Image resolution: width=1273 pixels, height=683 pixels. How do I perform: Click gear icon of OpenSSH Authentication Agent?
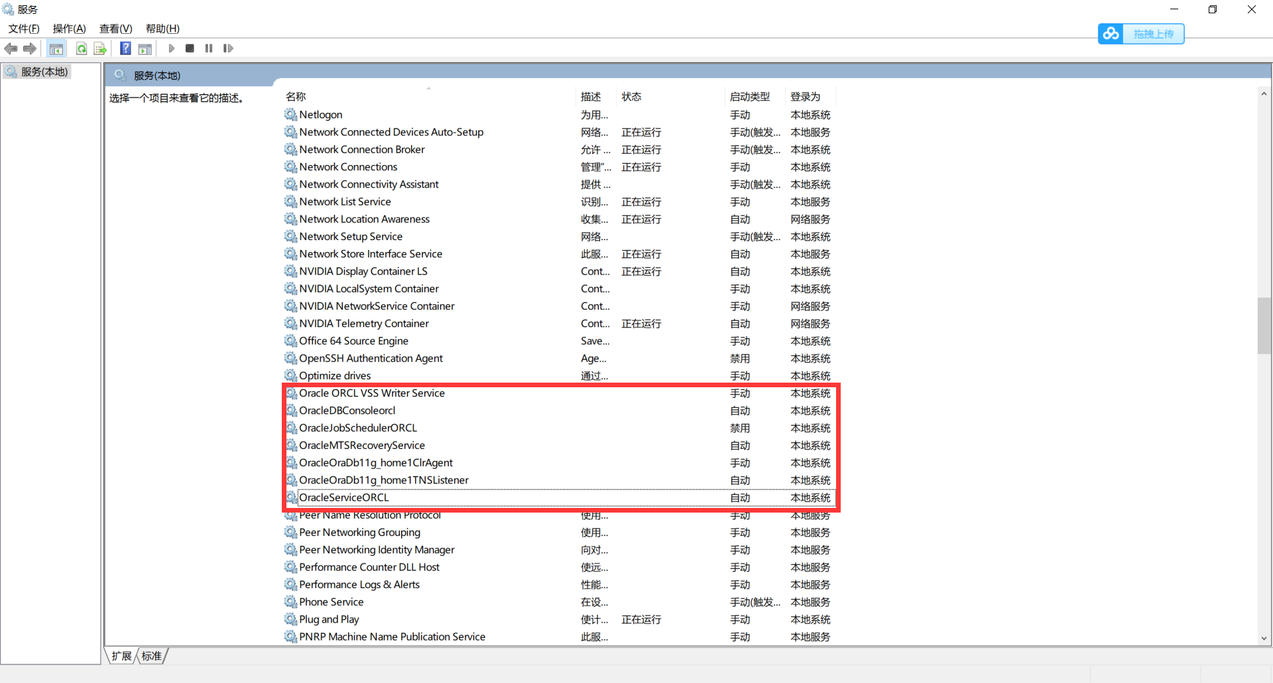290,358
